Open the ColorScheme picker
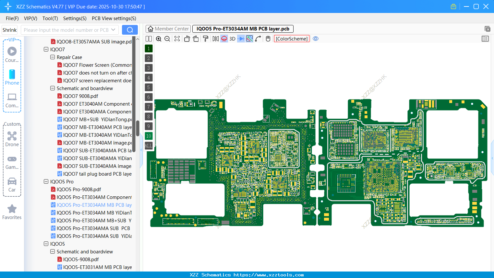The image size is (494, 278). [x=292, y=39]
